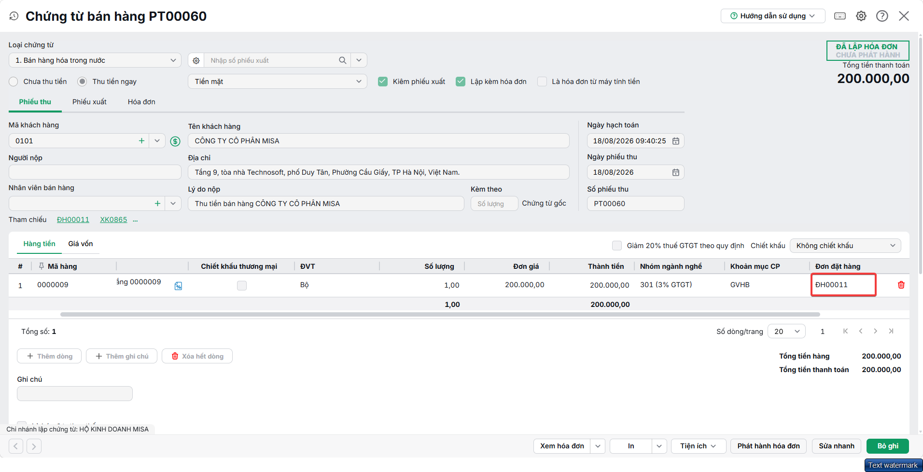Screen dimensions: 923x472
Task: Go to the last page of the grid
Action: pyautogui.click(x=891, y=331)
